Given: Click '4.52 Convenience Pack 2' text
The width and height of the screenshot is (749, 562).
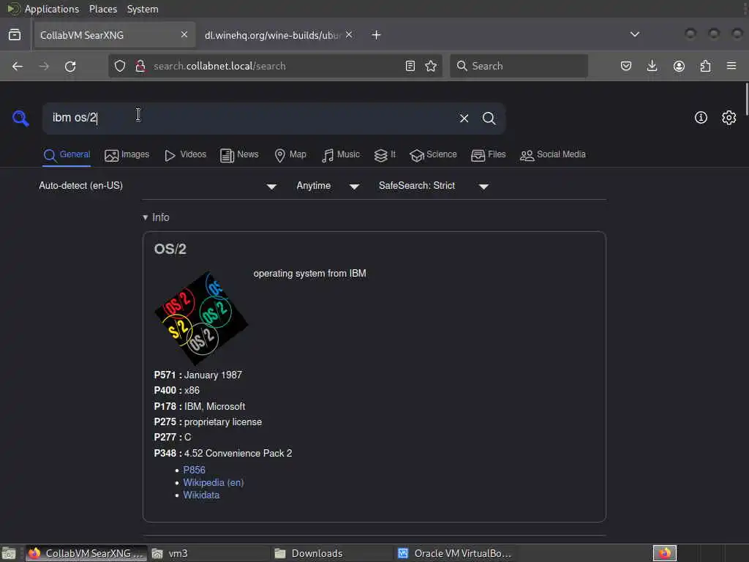Looking at the screenshot, I should pos(238,453).
